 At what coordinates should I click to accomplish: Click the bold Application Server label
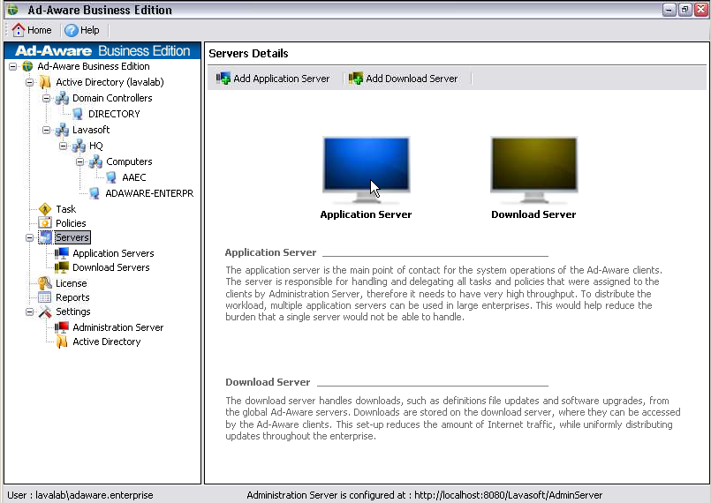[366, 214]
